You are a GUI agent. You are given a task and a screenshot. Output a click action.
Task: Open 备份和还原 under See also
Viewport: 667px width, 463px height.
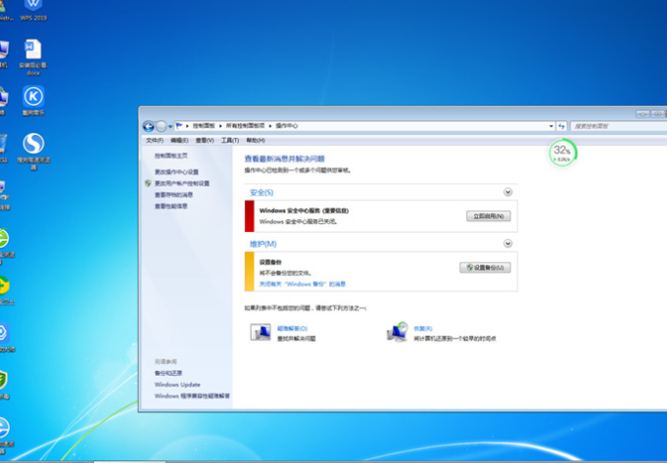click(x=168, y=373)
